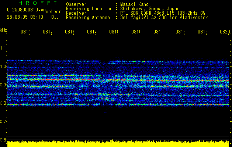The width and height of the screenshot is (232, 147).
Task: Click the 0316 time marker
Action: pos(136,32)
